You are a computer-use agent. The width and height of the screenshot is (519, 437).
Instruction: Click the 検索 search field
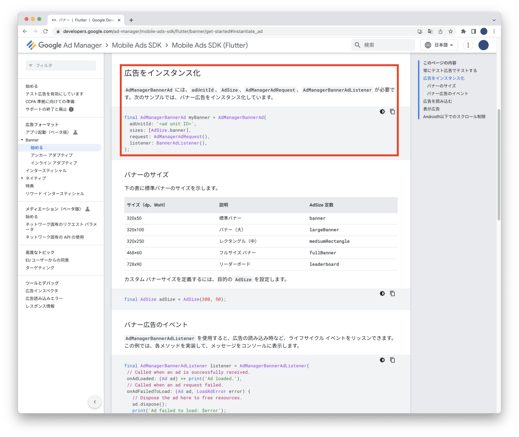(383, 45)
